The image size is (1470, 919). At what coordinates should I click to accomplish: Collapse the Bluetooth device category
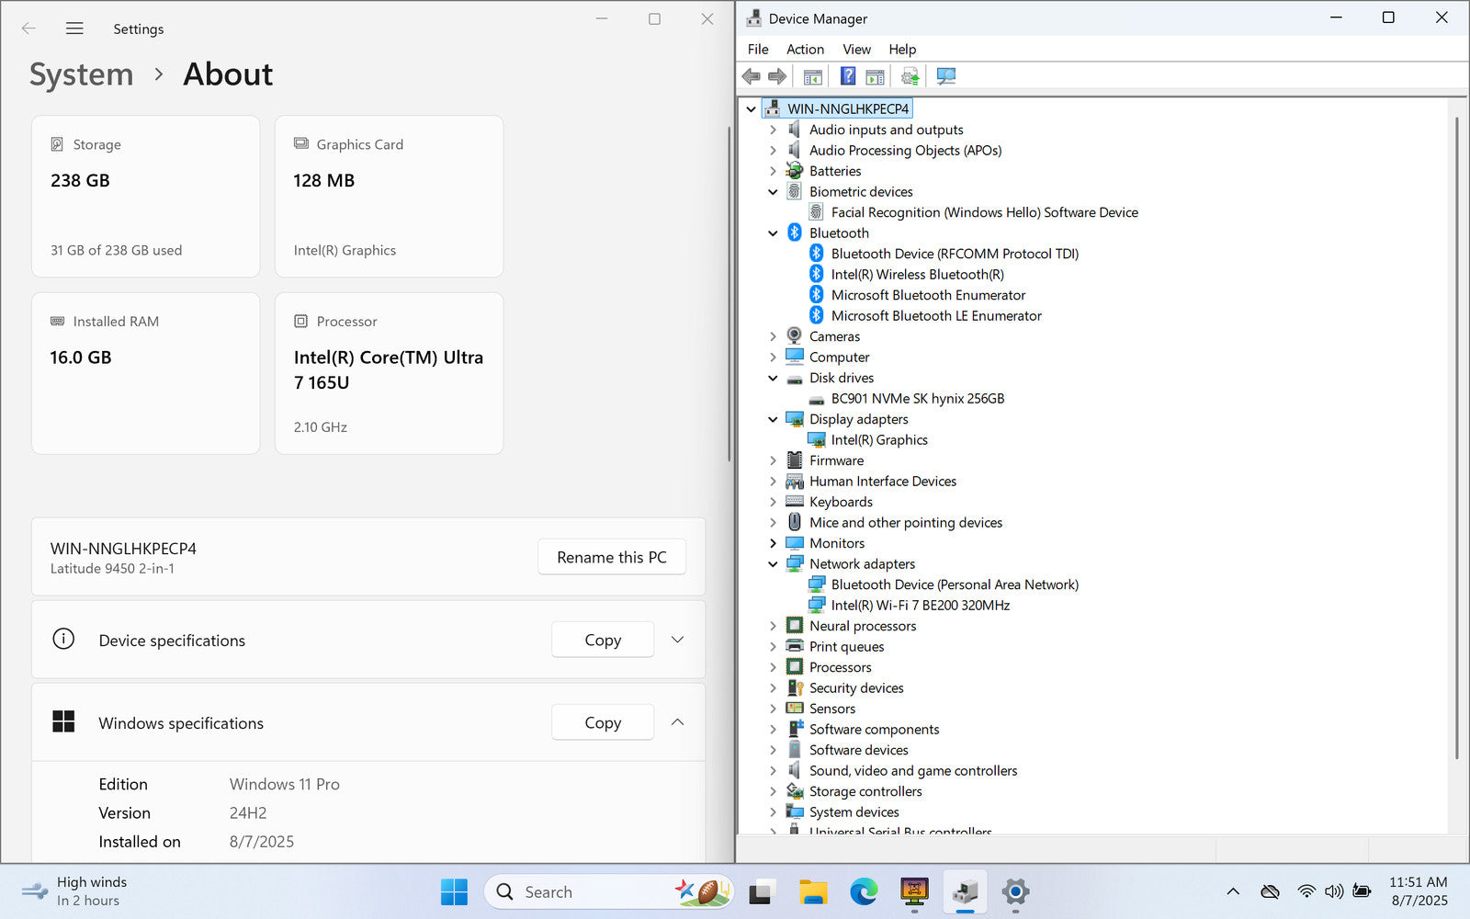(773, 233)
